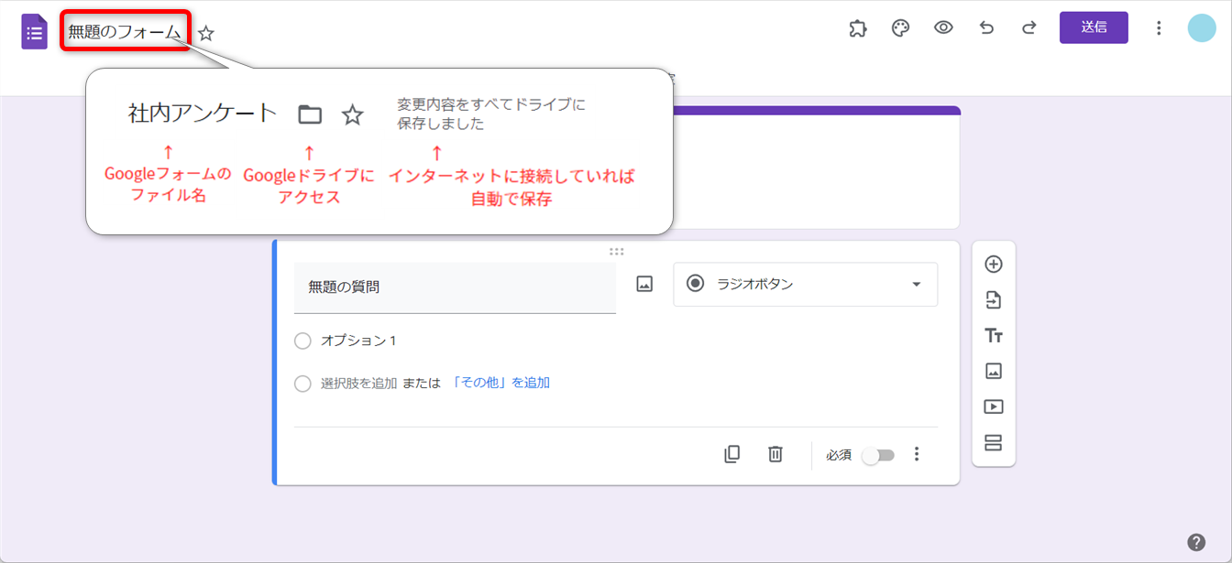Click the 「その他」を追加 link
This screenshot has width=1232, height=563.
coord(500,384)
